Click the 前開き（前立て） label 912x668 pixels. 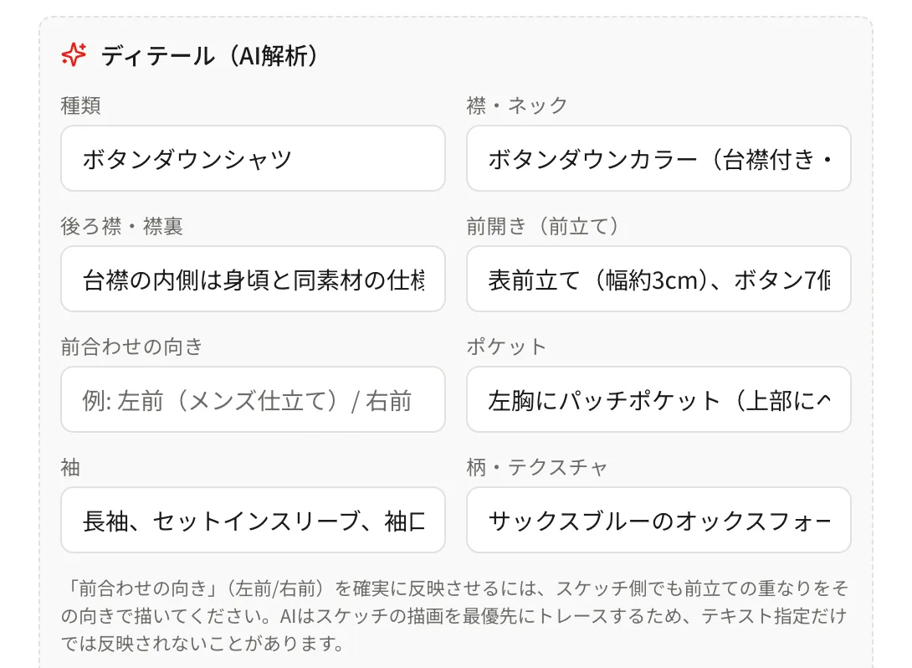coord(543,226)
